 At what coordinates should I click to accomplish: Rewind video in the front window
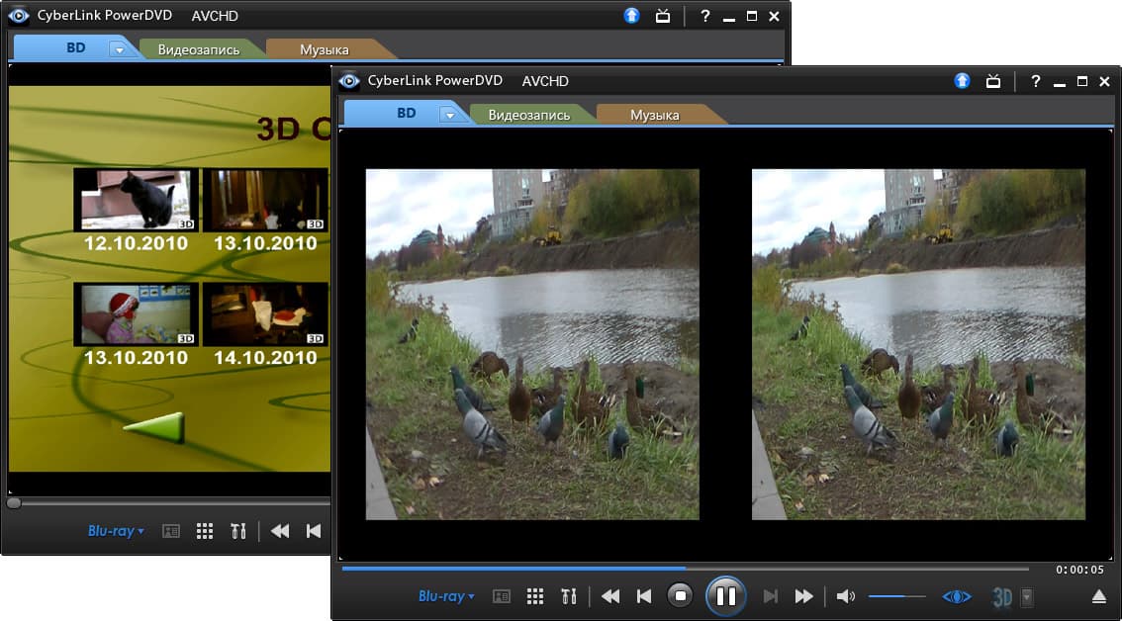[609, 596]
